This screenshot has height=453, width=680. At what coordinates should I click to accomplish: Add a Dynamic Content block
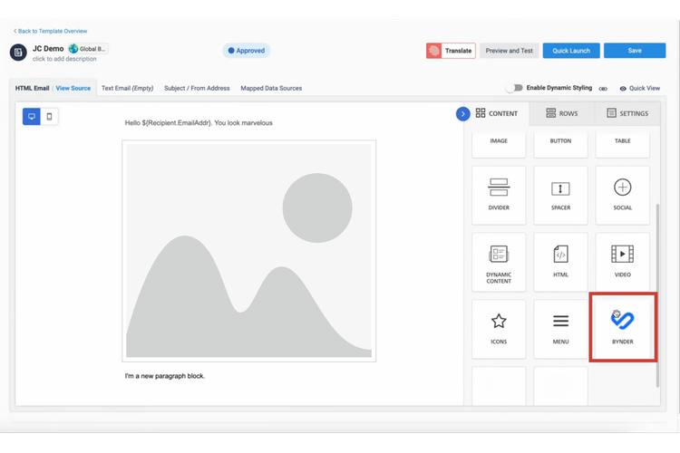tap(499, 262)
